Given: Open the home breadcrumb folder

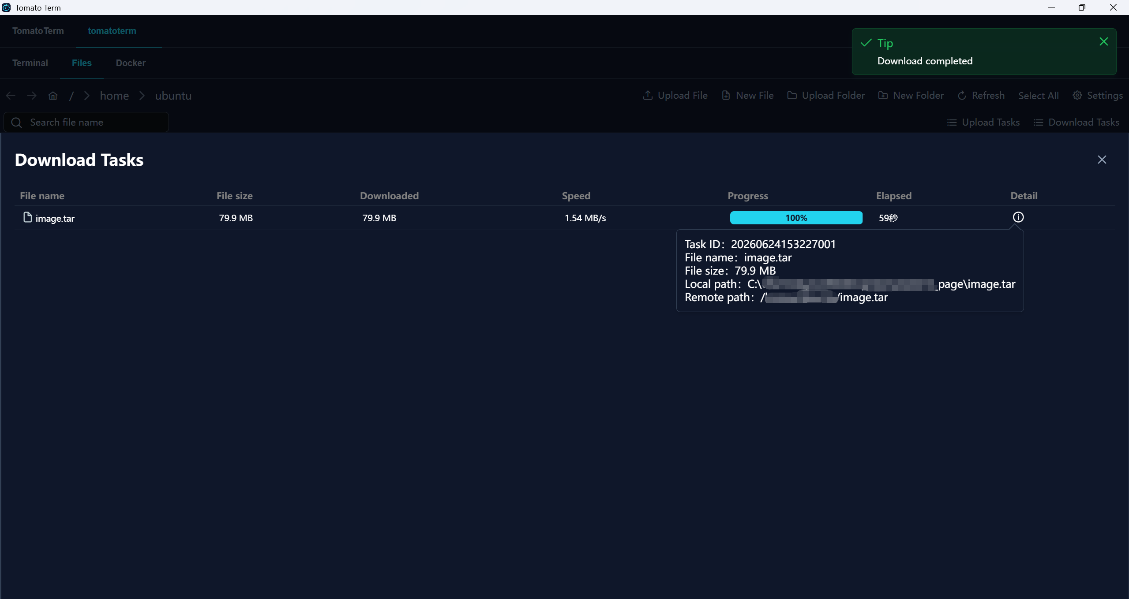Looking at the screenshot, I should pyautogui.click(x=114, y=96).
